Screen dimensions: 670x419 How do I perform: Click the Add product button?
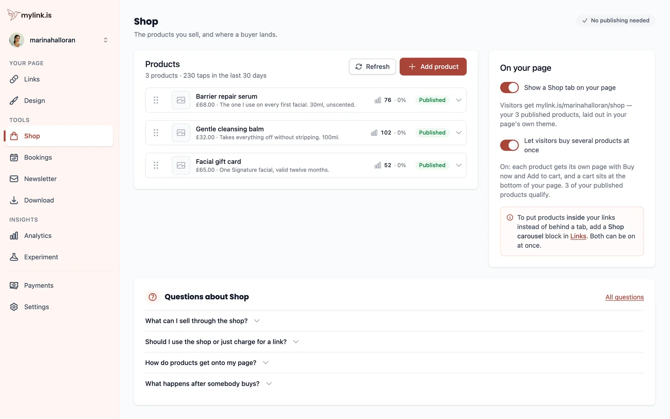pos(433,67)
